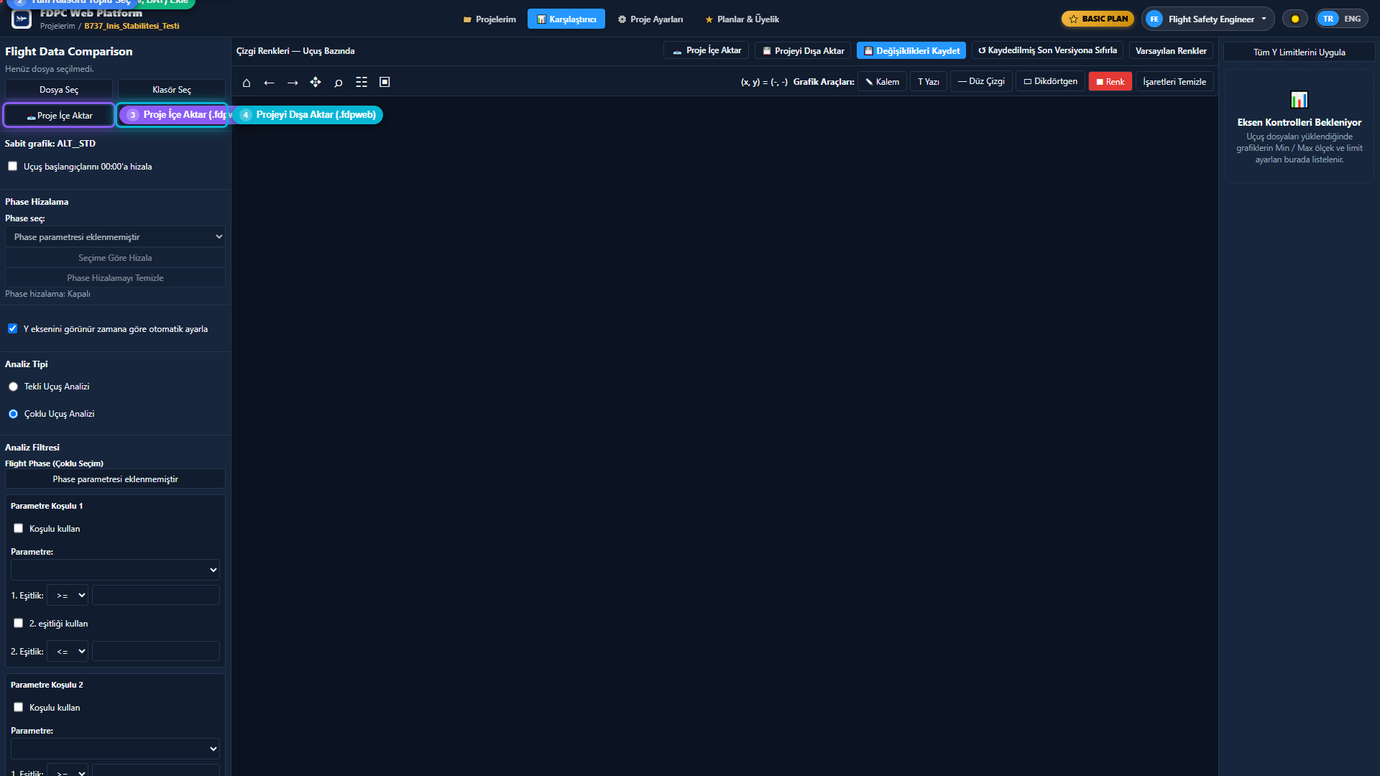Select the Düz Çizgi line tool

(981, 81)
